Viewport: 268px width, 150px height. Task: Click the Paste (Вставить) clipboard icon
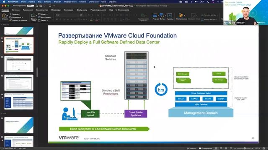point(4,15)
